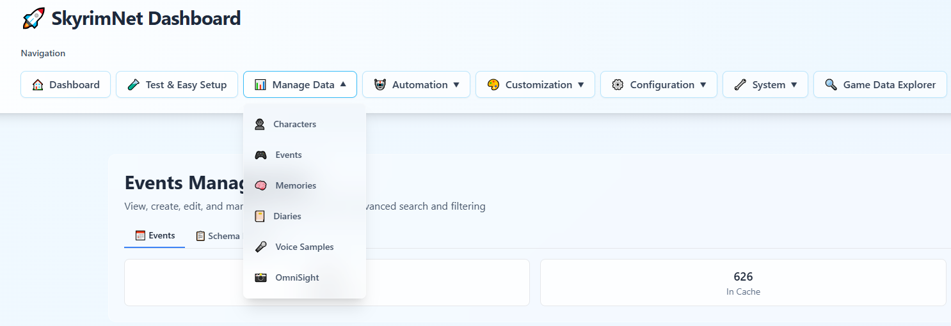Click the OmniSight camera icon

260,277
